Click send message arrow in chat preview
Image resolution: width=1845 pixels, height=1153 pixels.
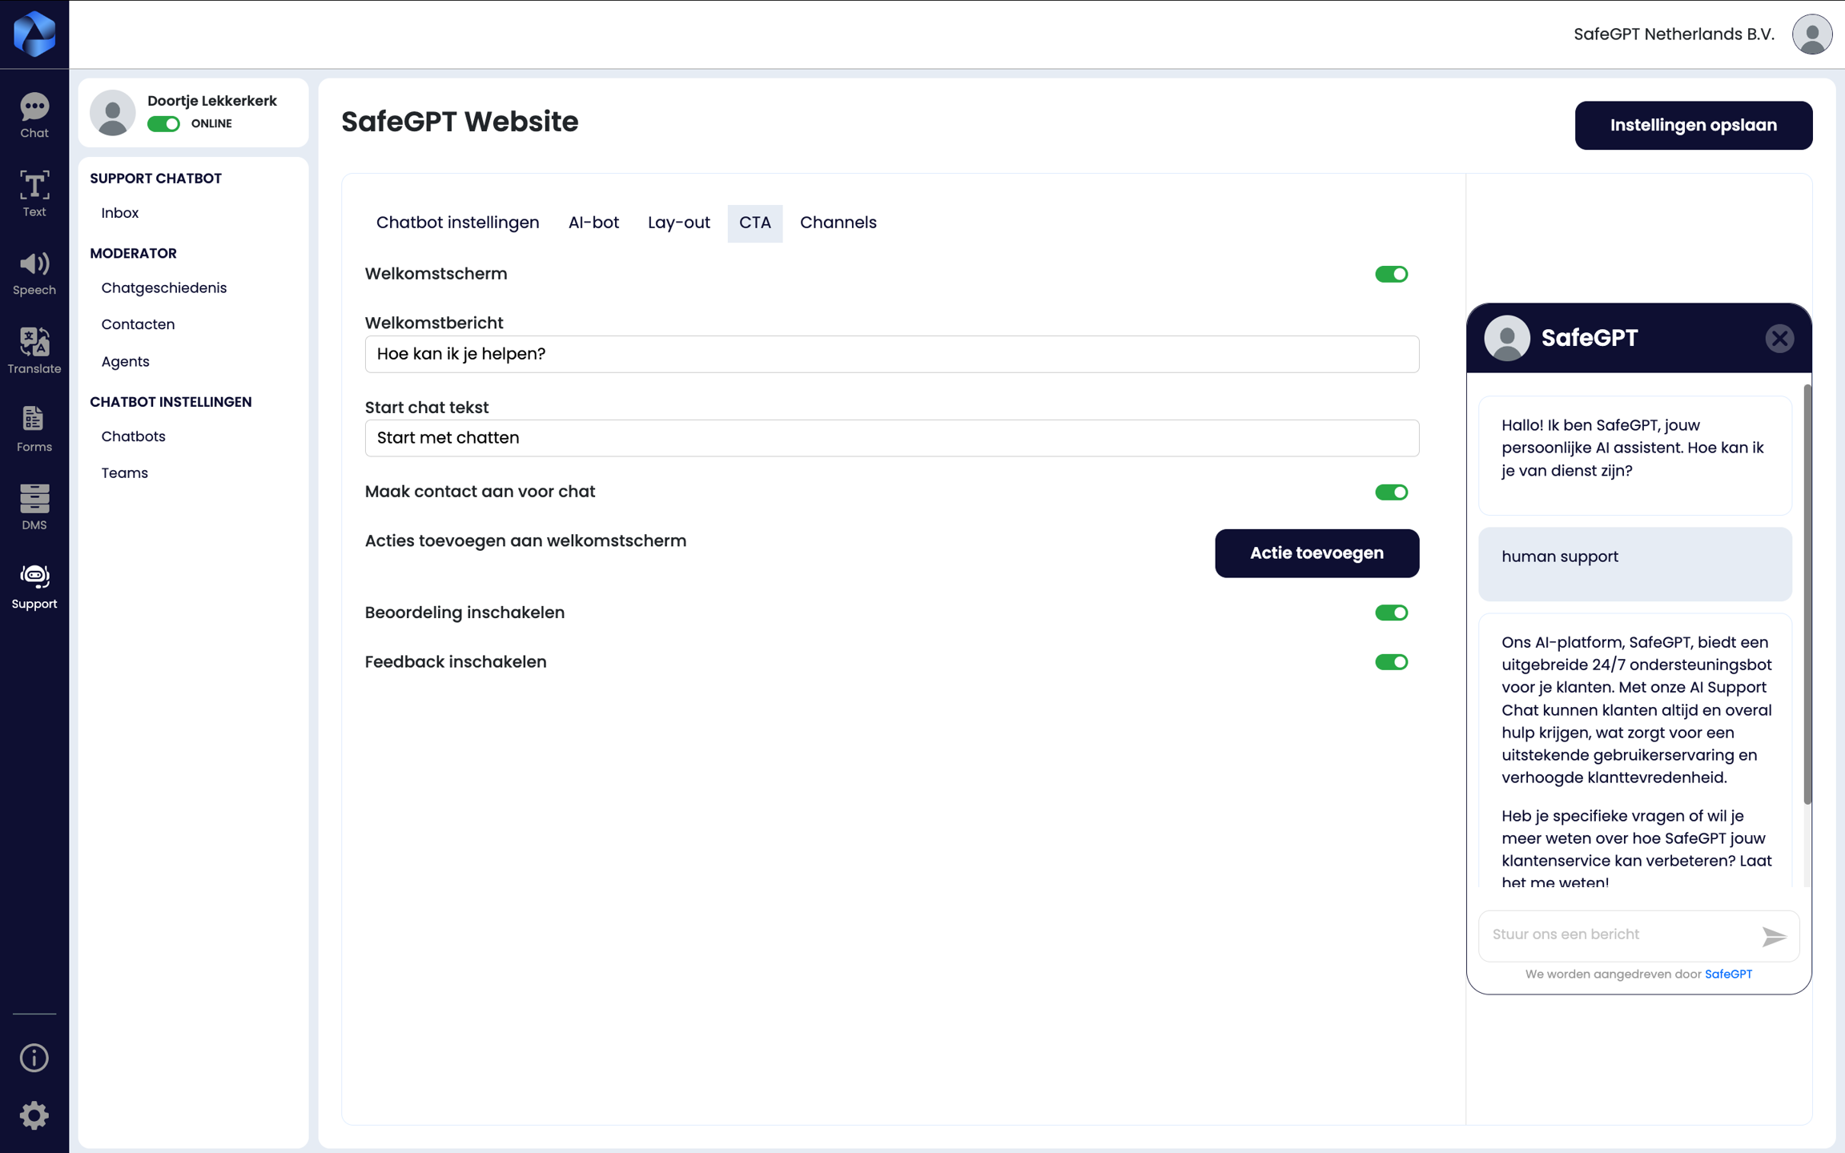(x=1774, y=935)
